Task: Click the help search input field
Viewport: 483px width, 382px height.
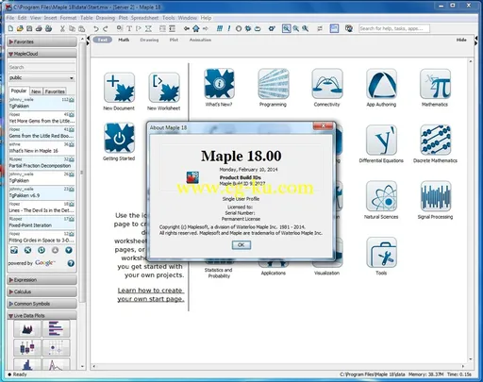Action: pyautogui.click(x=394, y=28)
